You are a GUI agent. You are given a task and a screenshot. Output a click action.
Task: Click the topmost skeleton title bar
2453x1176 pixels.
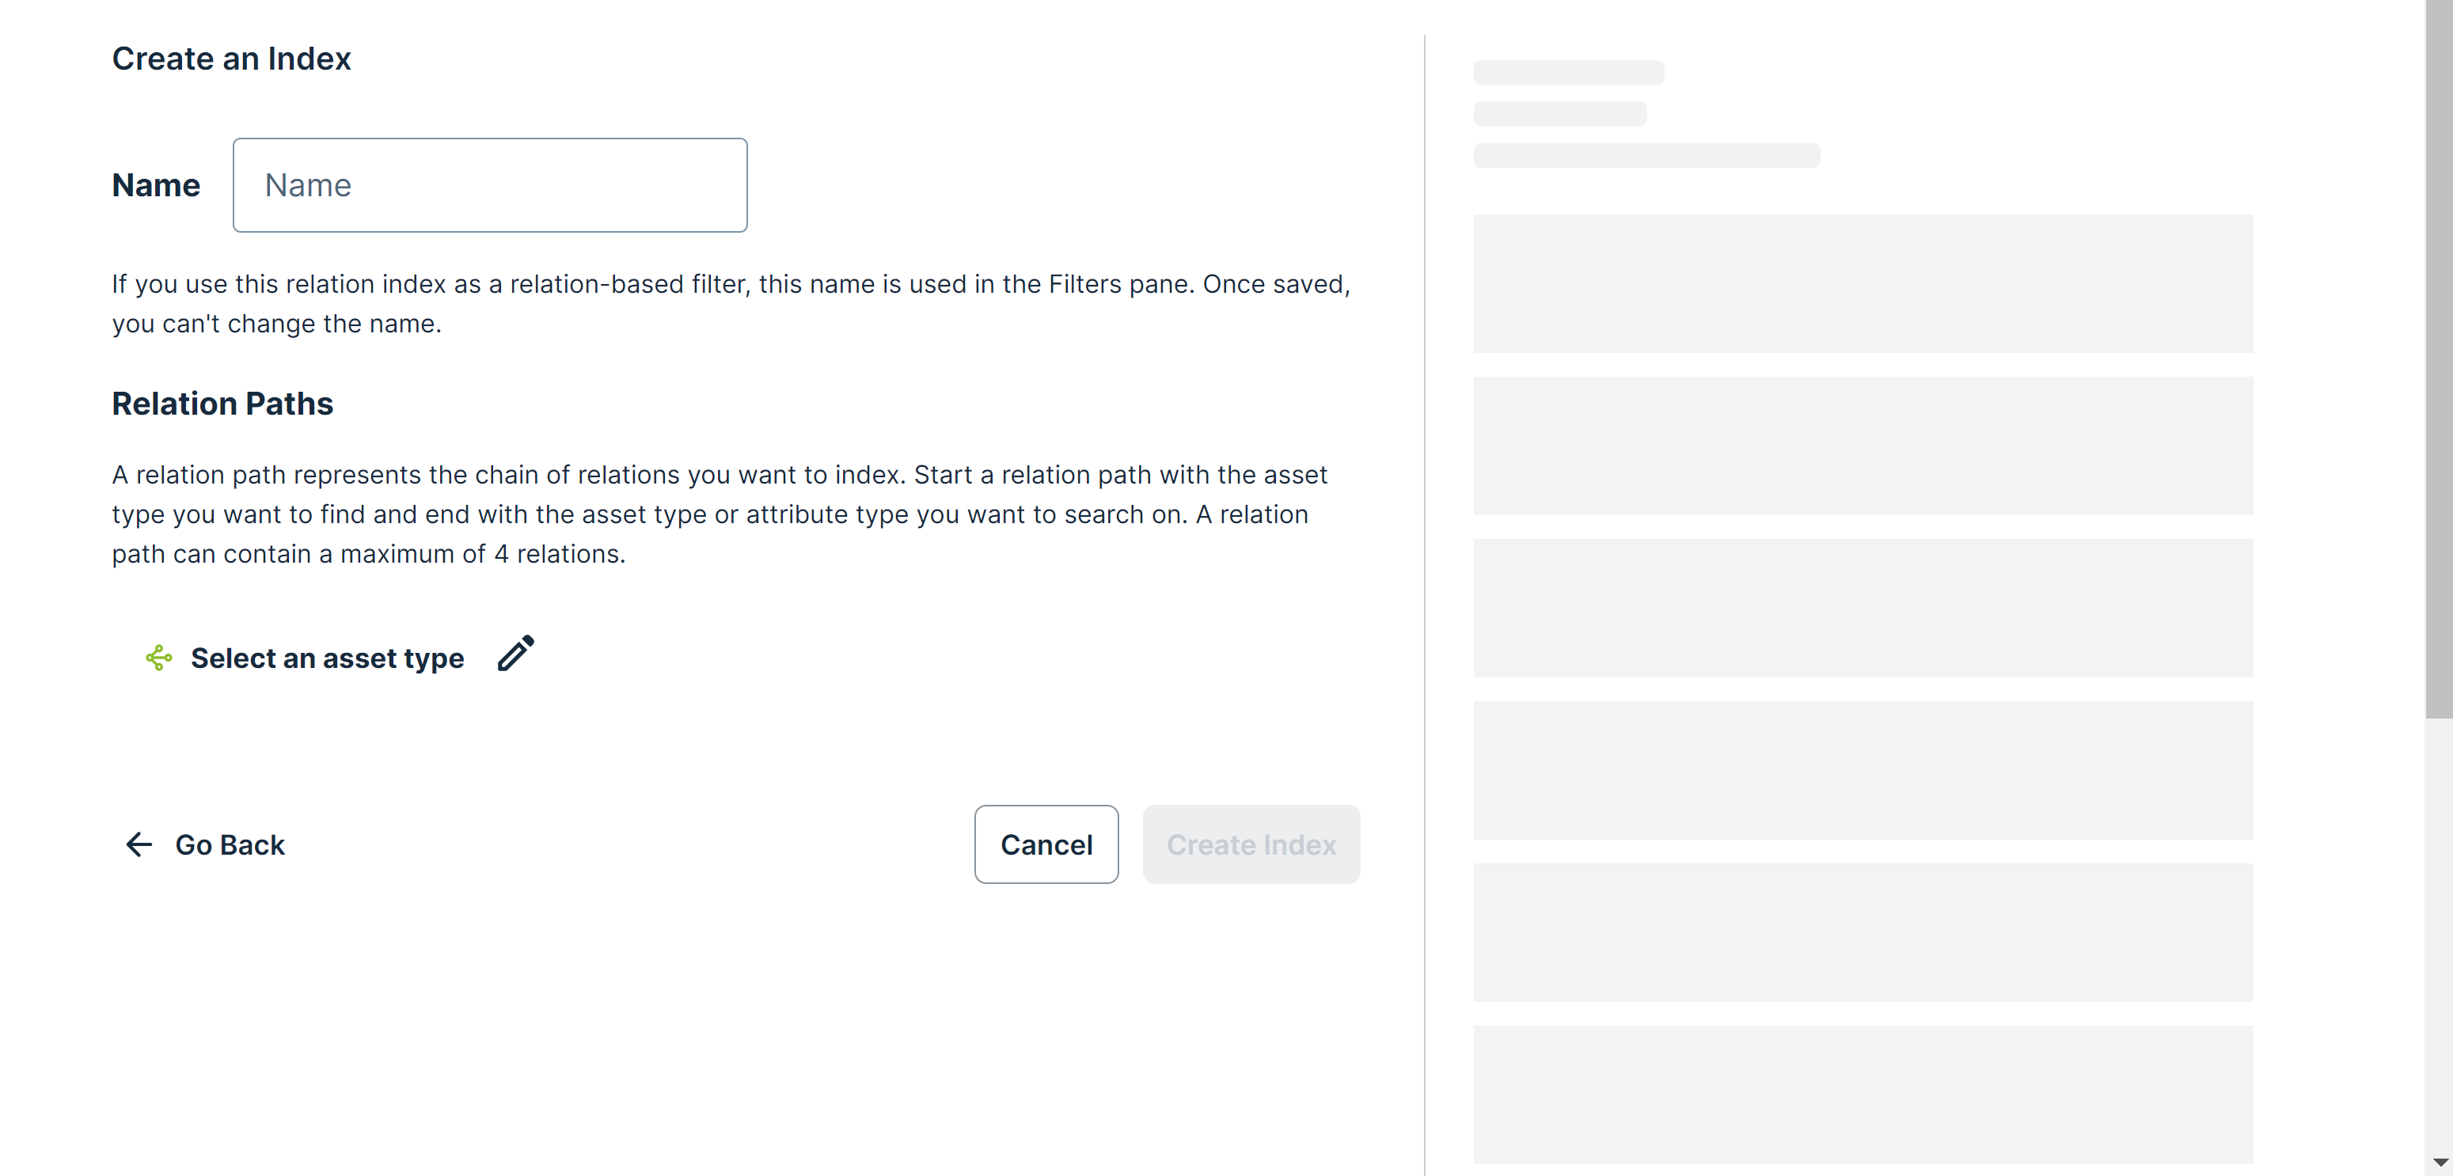click(x=1568, y=72)
